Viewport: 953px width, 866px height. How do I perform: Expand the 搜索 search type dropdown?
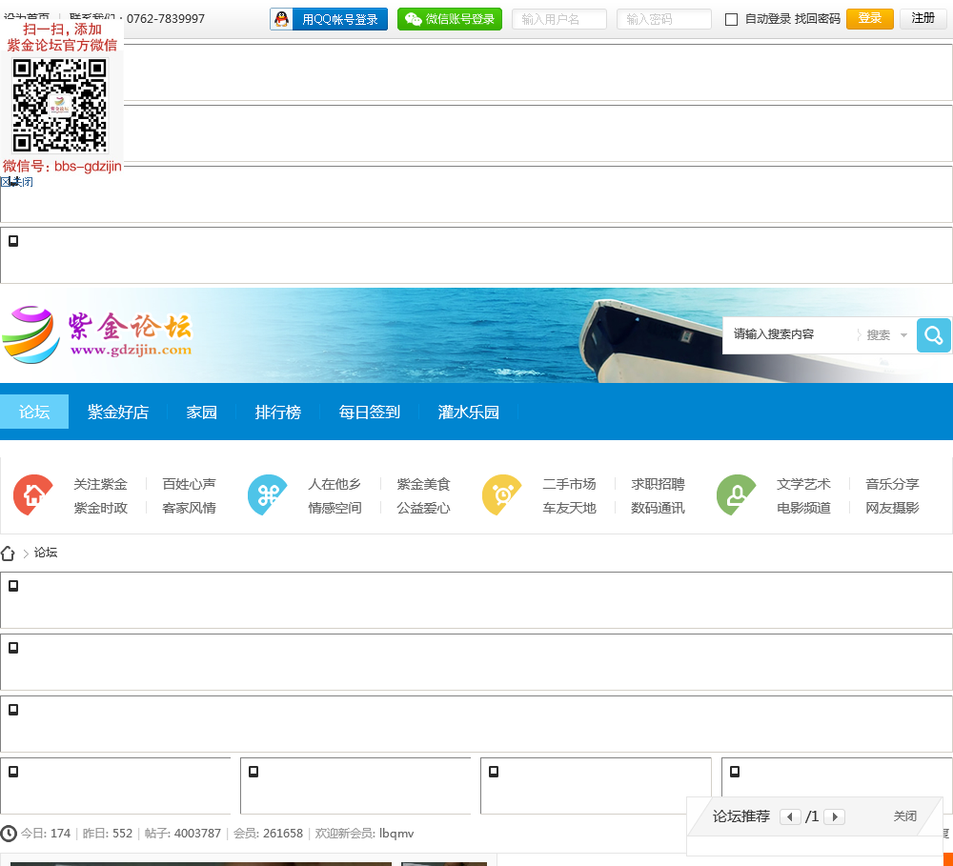point(886,334)
